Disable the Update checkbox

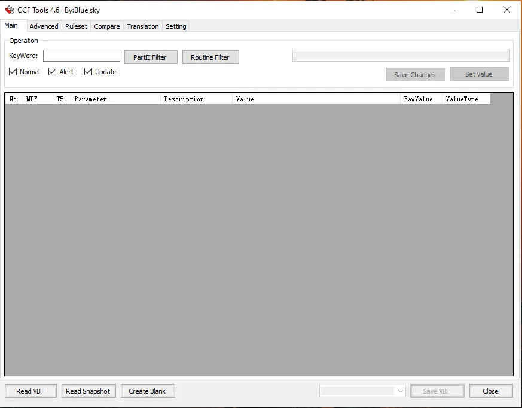(88, 72)
